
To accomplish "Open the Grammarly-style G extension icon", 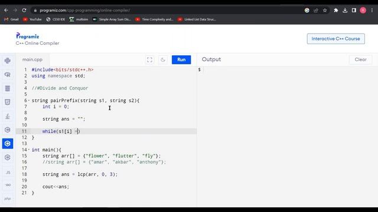I will 307,11.
